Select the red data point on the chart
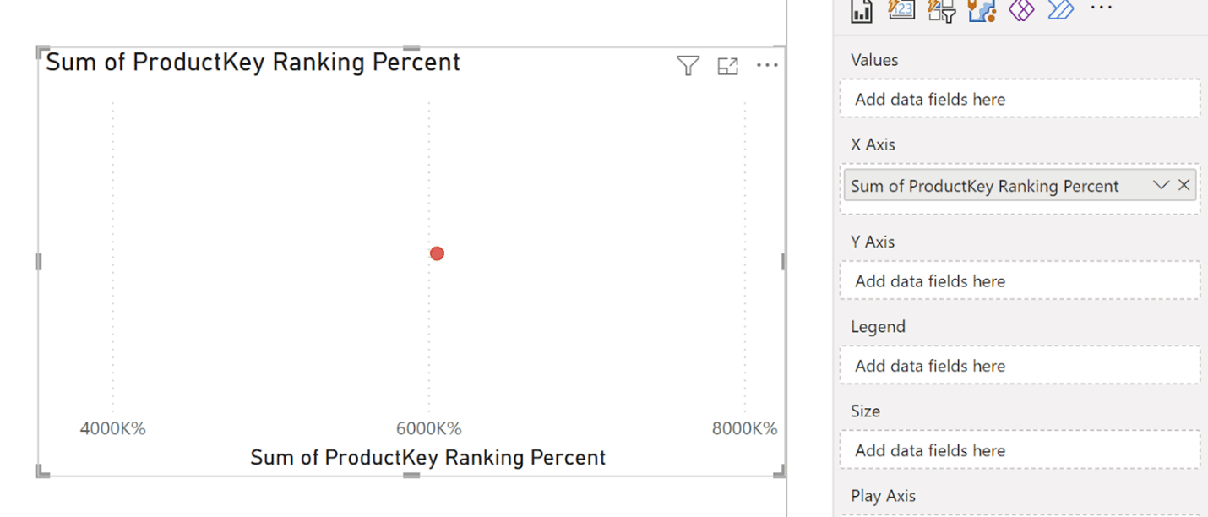Viewport: 1208px width, 517px height. [436, 253]
